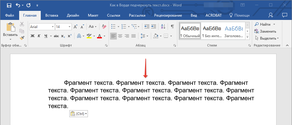Click the Grow Font size icon
This screenshot has height=125, width=292.
tap(76, 27)
